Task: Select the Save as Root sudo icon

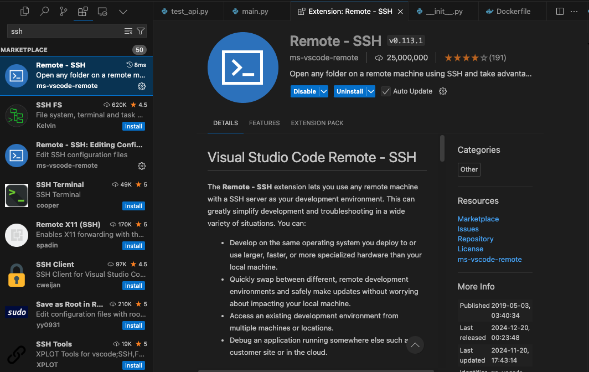Action: pyautogui.click(x=17, y=312)
